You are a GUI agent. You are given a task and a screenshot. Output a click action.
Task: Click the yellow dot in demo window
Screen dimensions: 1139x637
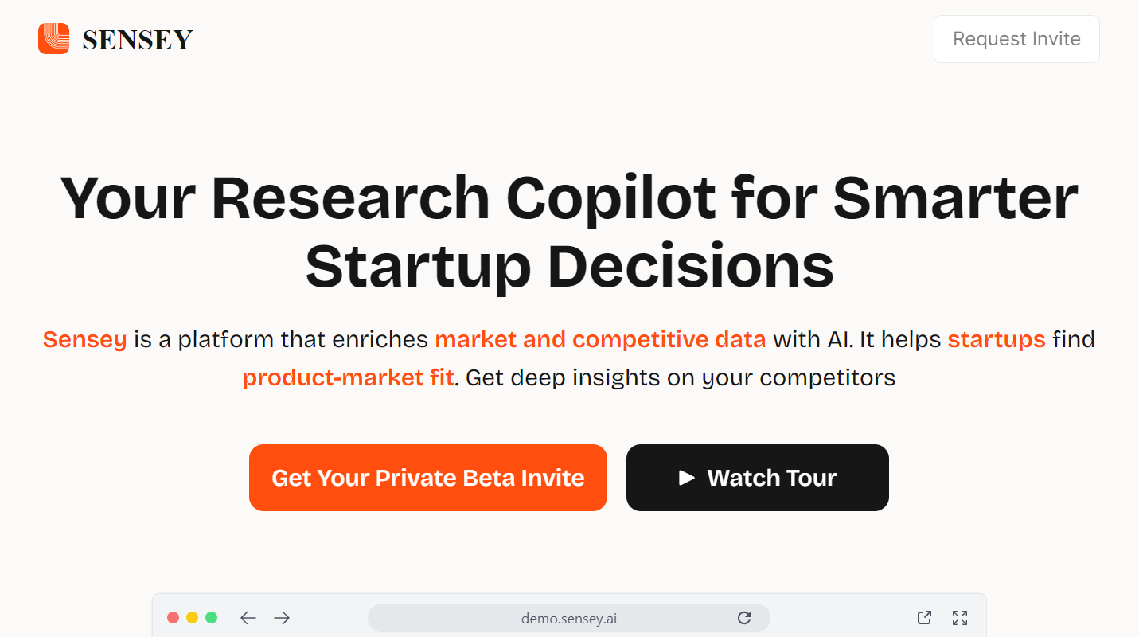click(192, 618)
